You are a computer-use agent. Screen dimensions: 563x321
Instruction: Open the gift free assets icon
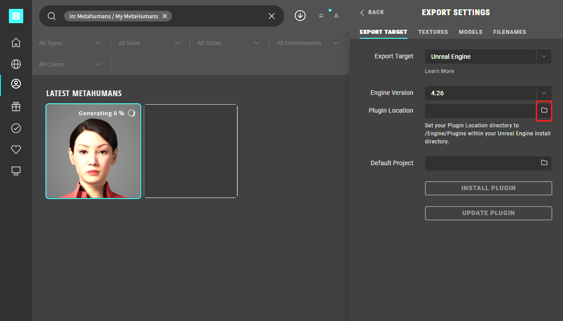pyautogui.click(x=16, y=107)
